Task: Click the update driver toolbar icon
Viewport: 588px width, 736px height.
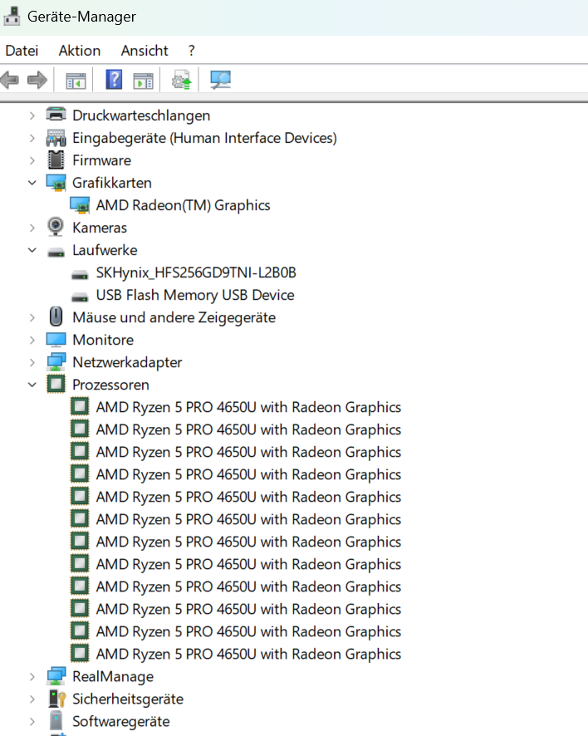Action: [x=182, y=80]
